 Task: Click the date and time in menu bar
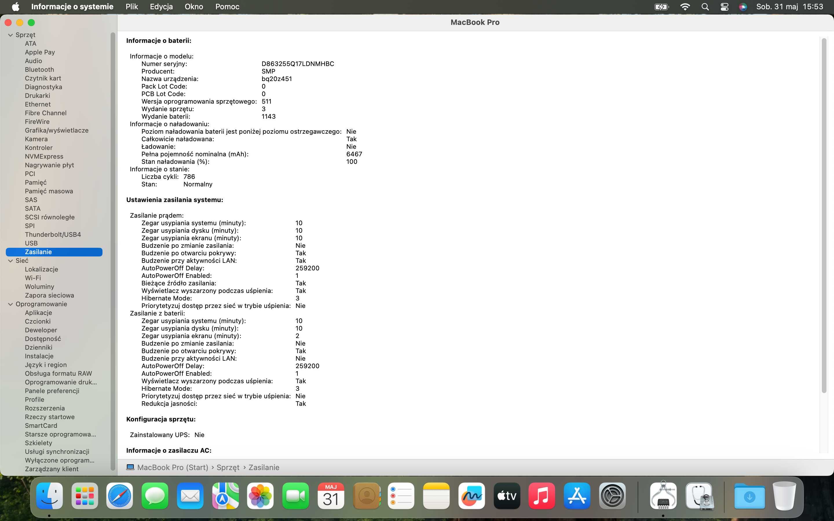coord(789,7)
